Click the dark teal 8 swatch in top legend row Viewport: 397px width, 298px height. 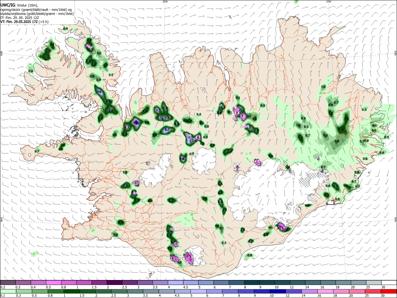pyautogui.click(x=252, y=283)
